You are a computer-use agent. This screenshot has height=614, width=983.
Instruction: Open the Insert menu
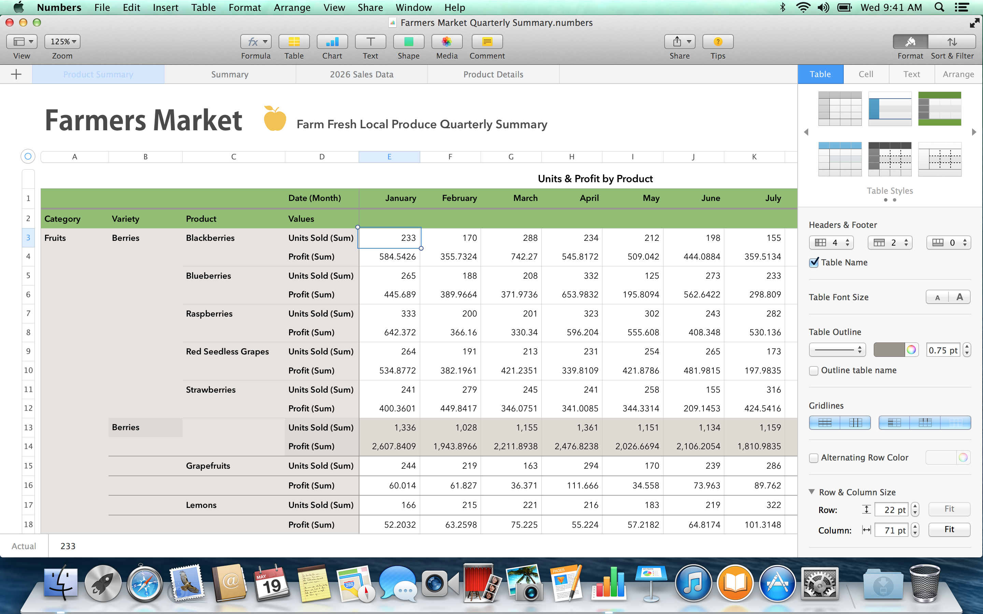[x=165, y=7]
